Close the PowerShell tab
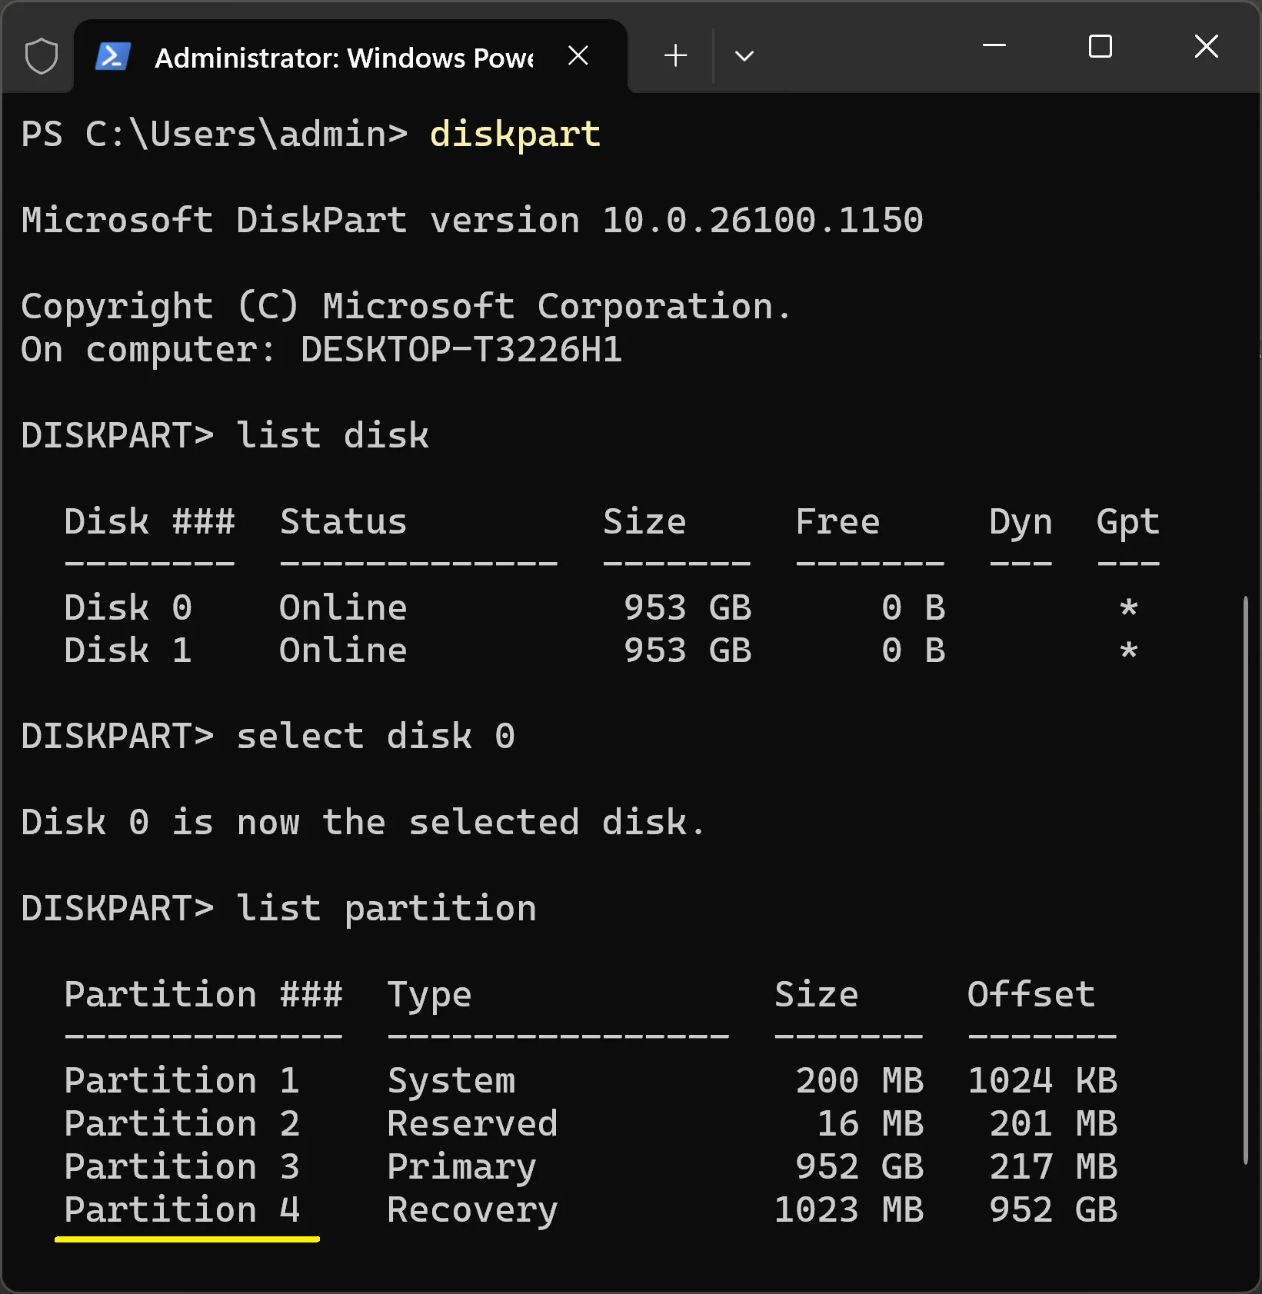This screenshot has width=1262, height=1294. [578, 55]
